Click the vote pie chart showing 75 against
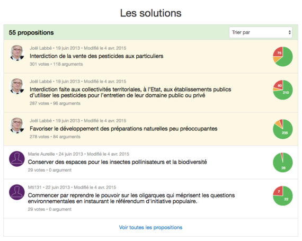 283,57
